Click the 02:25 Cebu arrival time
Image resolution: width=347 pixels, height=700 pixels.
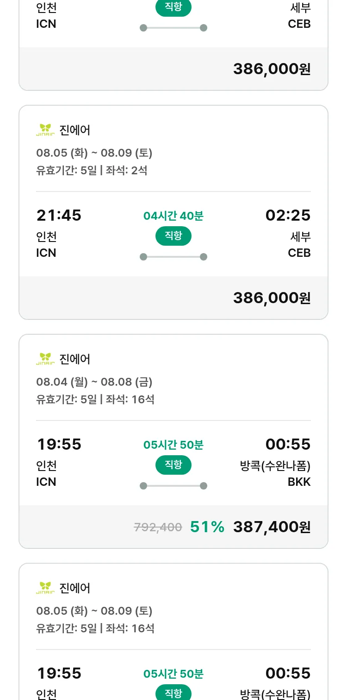click(x=288, y=216)
